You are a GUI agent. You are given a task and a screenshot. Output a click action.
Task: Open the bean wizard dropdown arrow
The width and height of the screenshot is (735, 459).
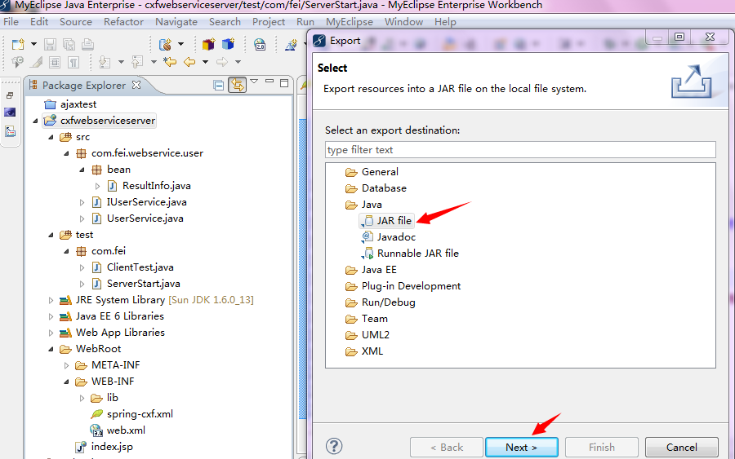coord(181,45)
